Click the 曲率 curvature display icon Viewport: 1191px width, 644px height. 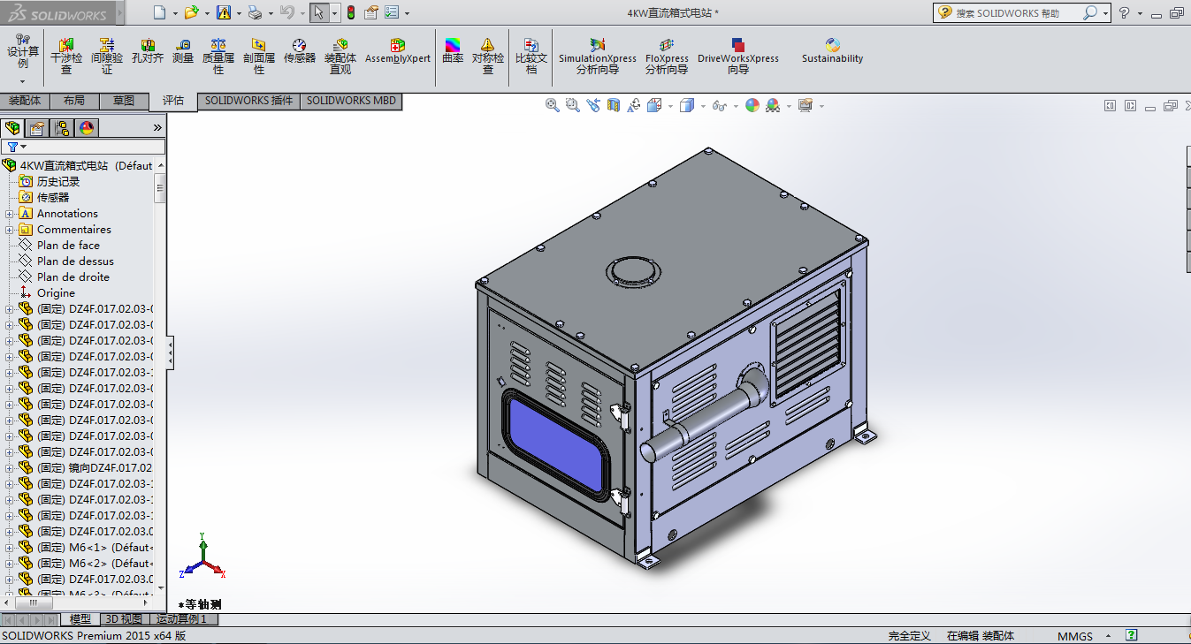[x=453, y=51]
